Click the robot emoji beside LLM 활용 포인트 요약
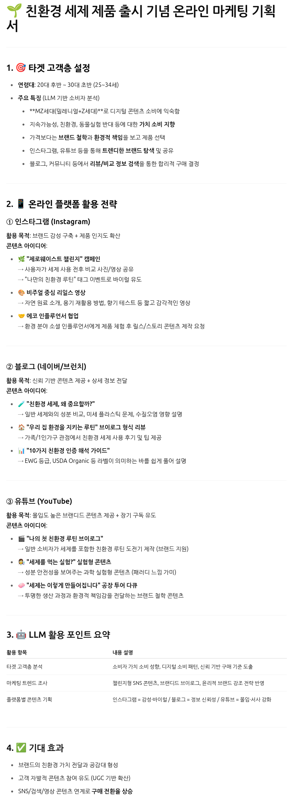The width and height of the screenshot is (292, 802). coord(21,634)
